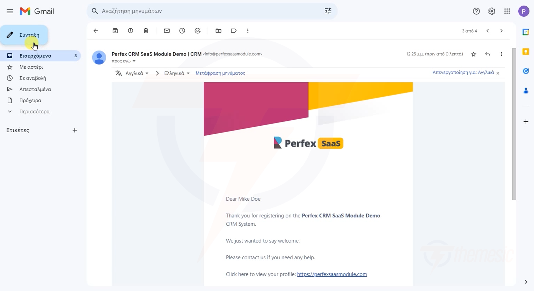Mark the email as unread
This screenshot has width=534, height=291.
point(167,31)
